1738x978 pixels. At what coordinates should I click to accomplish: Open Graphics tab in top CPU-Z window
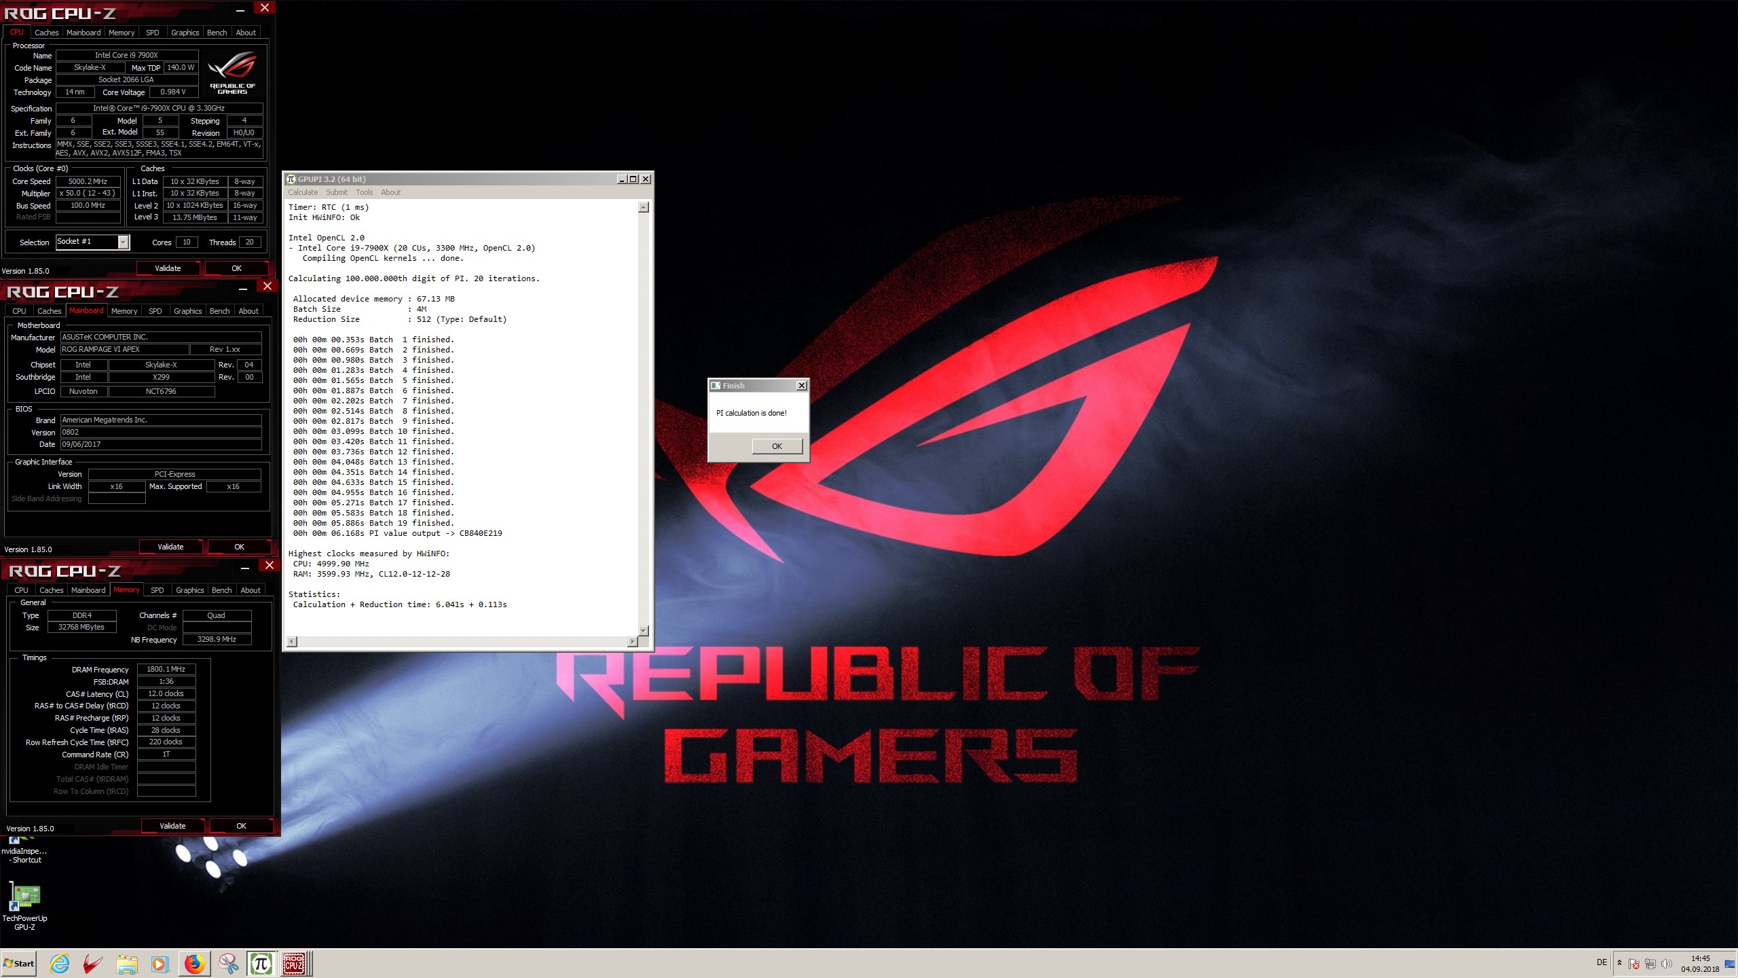185,33
